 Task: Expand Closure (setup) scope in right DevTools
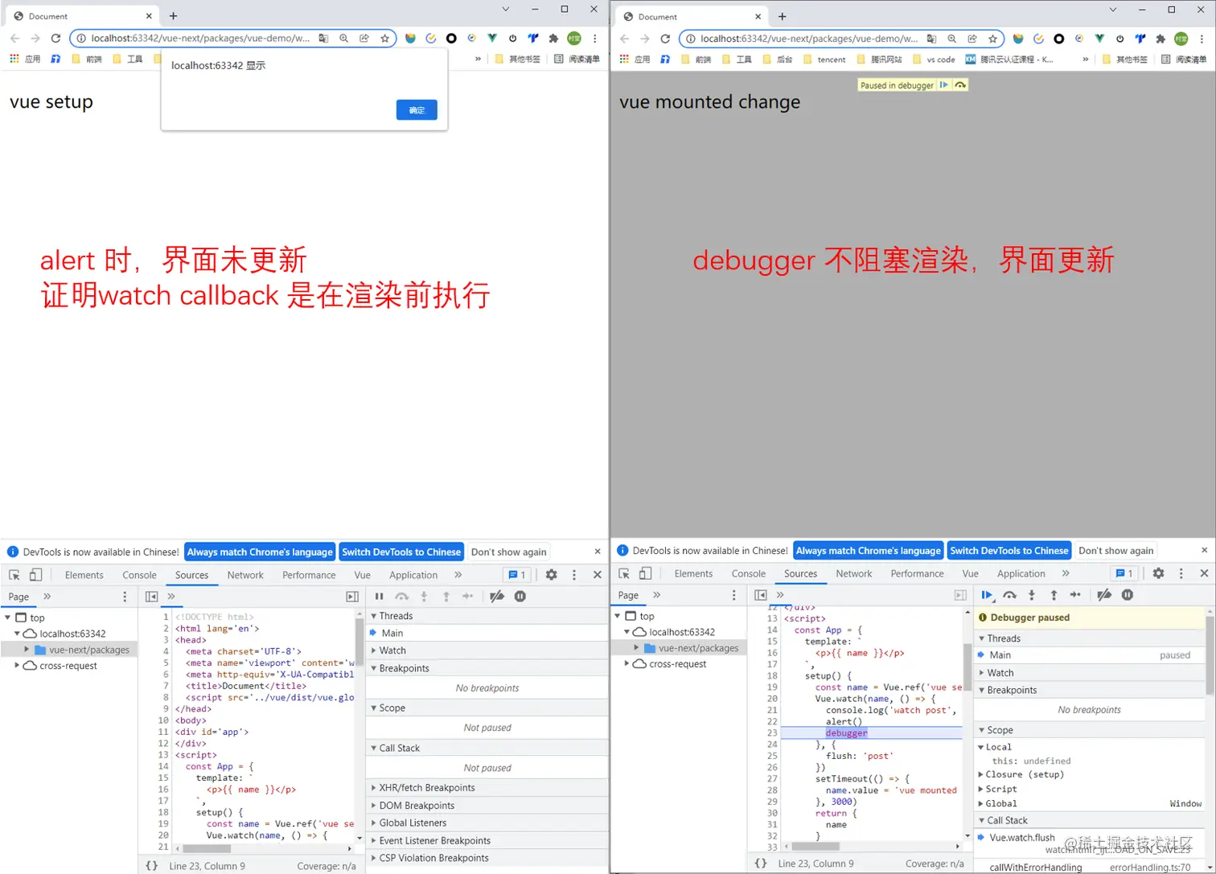point(981,774)
